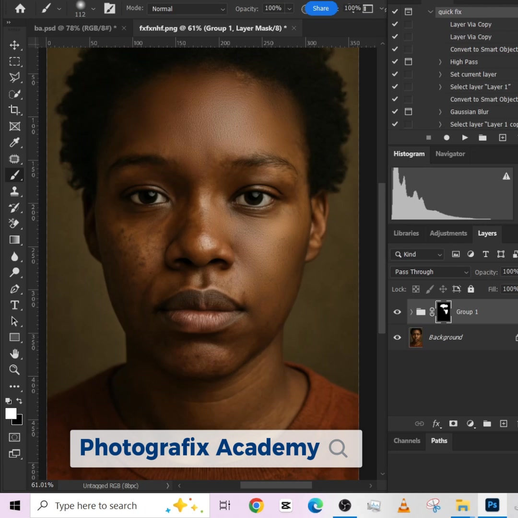Screen dimensions: 518x518
Task: Switch to the Channels tab
Action: point(407,441)
